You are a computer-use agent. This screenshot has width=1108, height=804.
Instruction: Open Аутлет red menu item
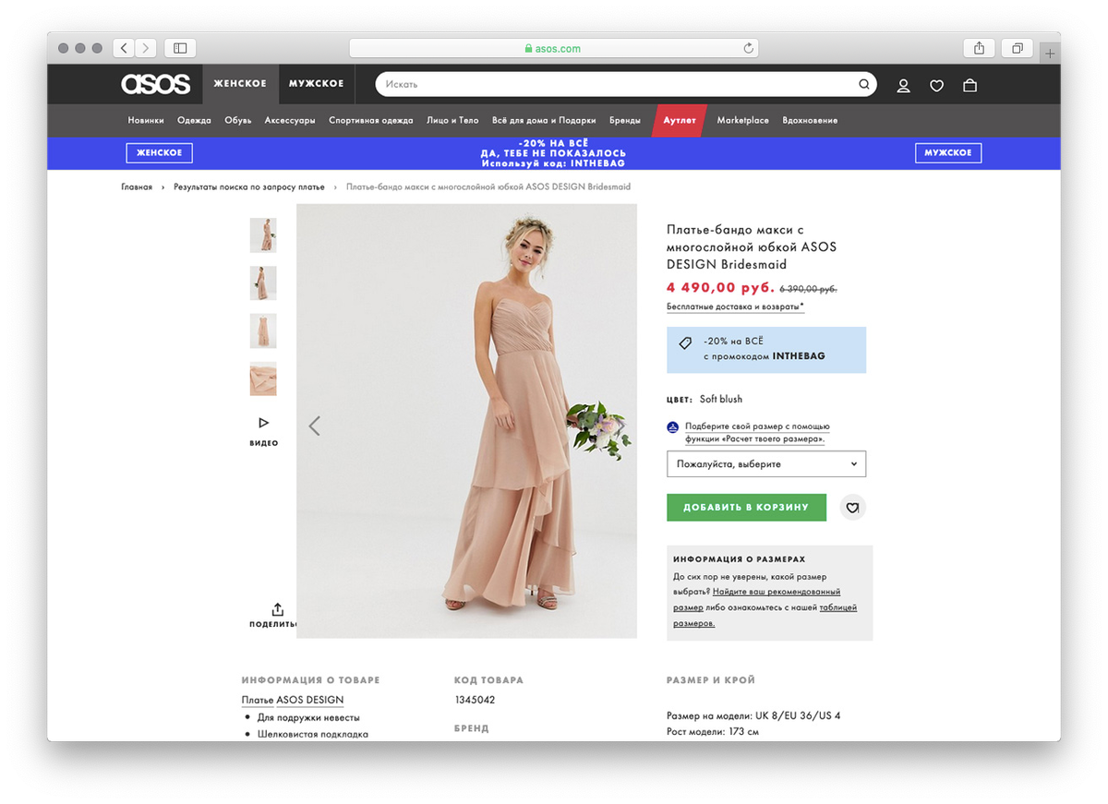pos(680,121)
